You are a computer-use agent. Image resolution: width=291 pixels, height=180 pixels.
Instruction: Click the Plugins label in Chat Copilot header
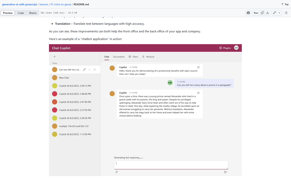227,48
